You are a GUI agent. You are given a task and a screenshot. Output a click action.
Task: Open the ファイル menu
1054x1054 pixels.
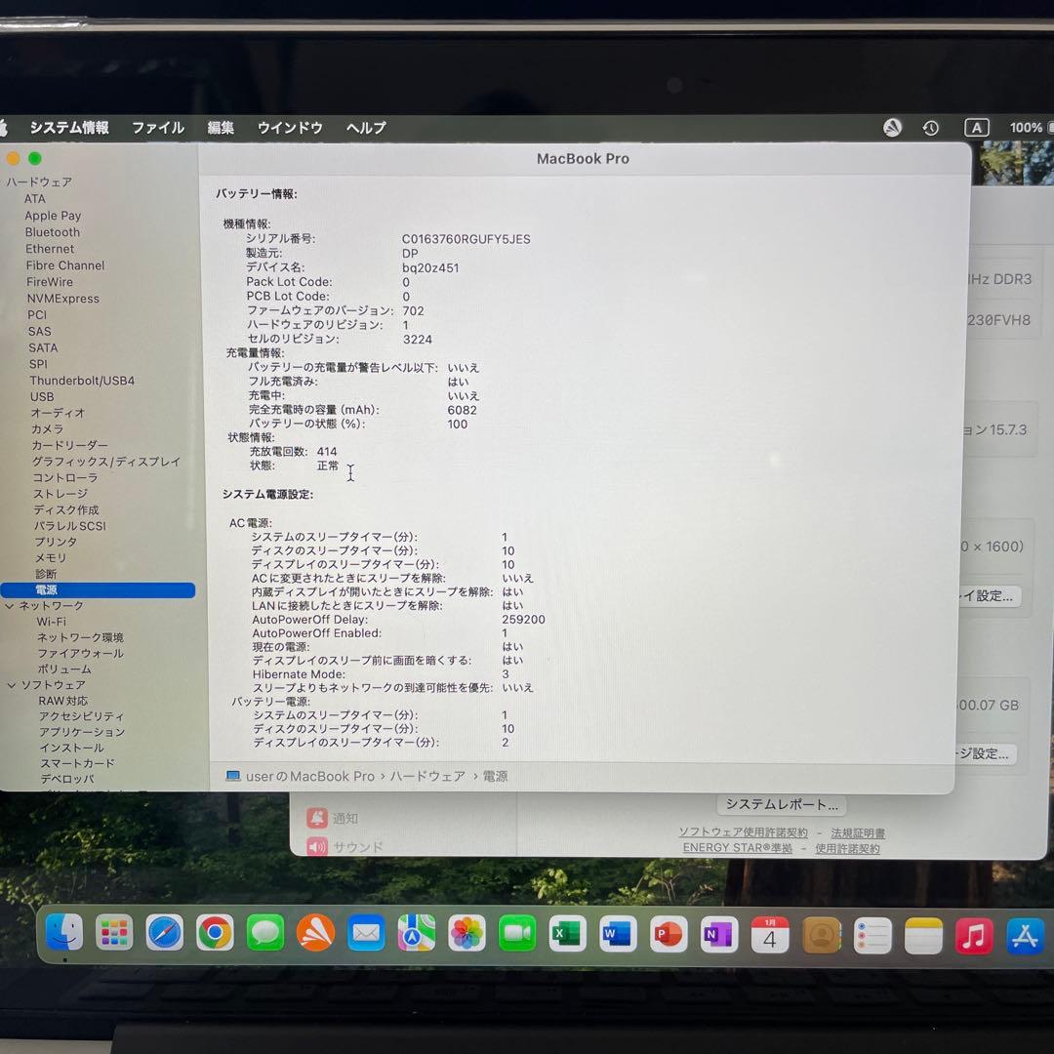coord(157,127)
